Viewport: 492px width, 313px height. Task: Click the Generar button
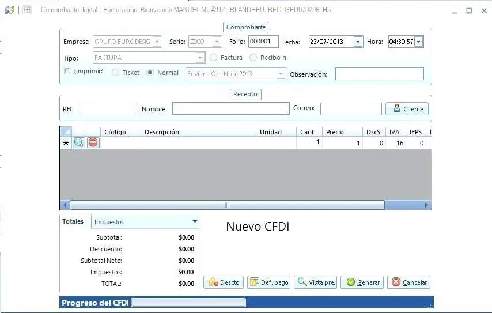point(362,282)
